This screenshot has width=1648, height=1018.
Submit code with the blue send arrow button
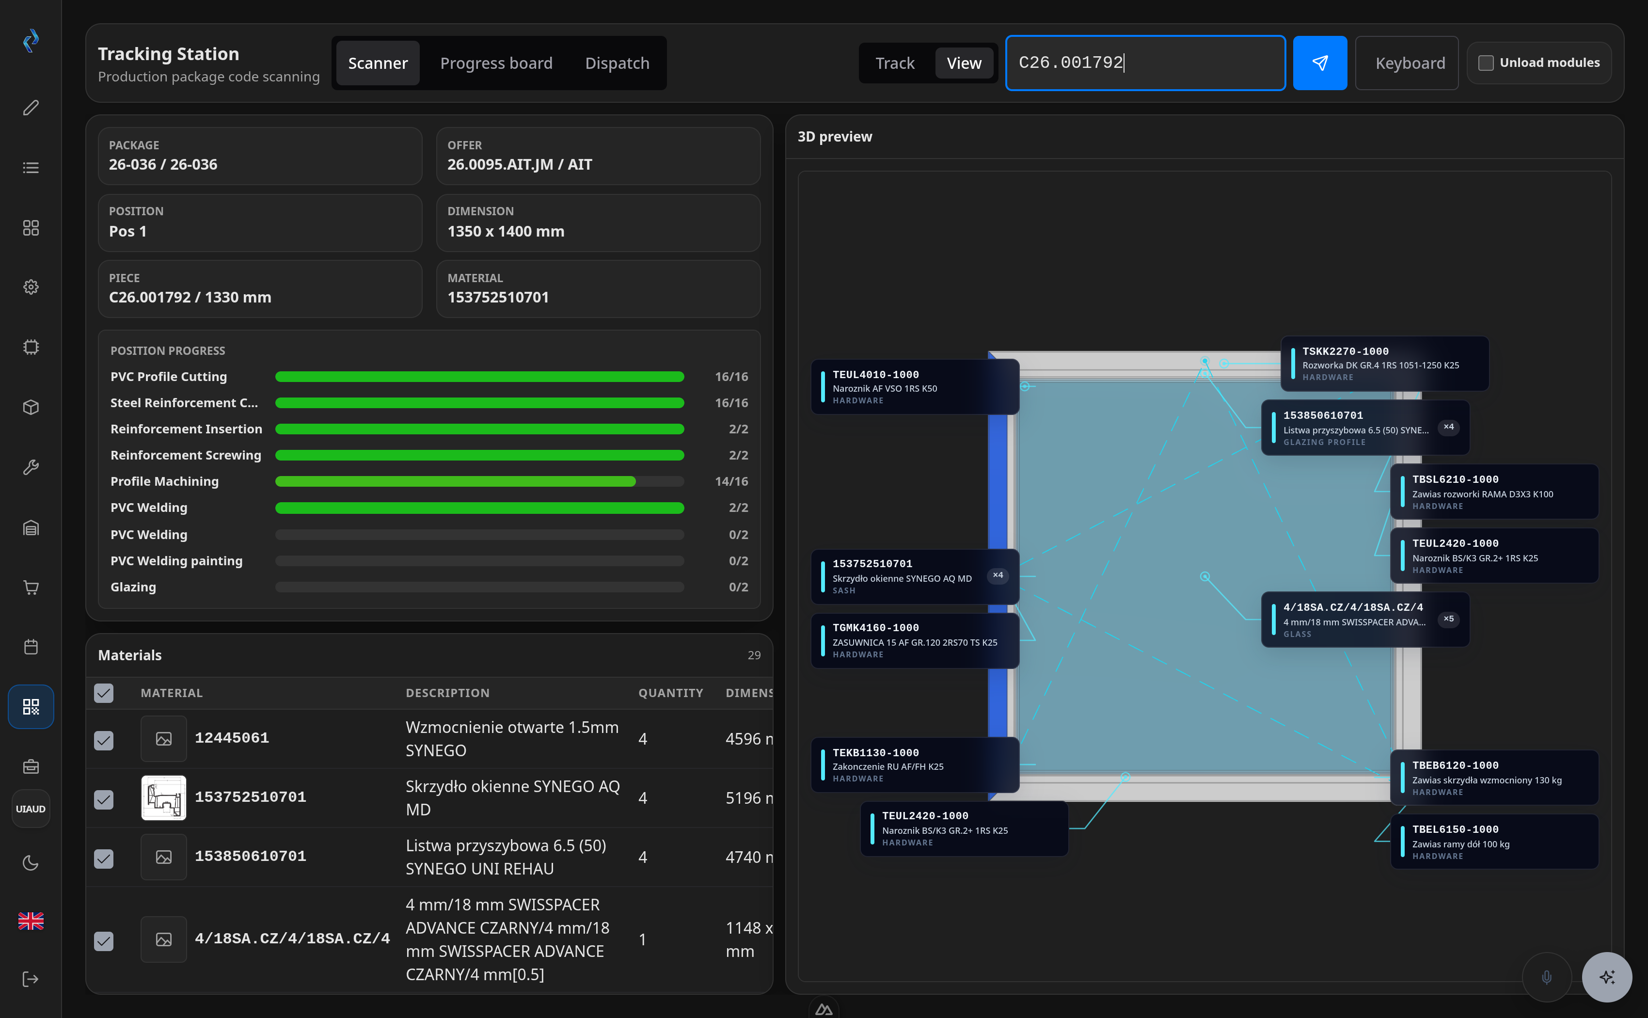click(x=1319, y=63)
